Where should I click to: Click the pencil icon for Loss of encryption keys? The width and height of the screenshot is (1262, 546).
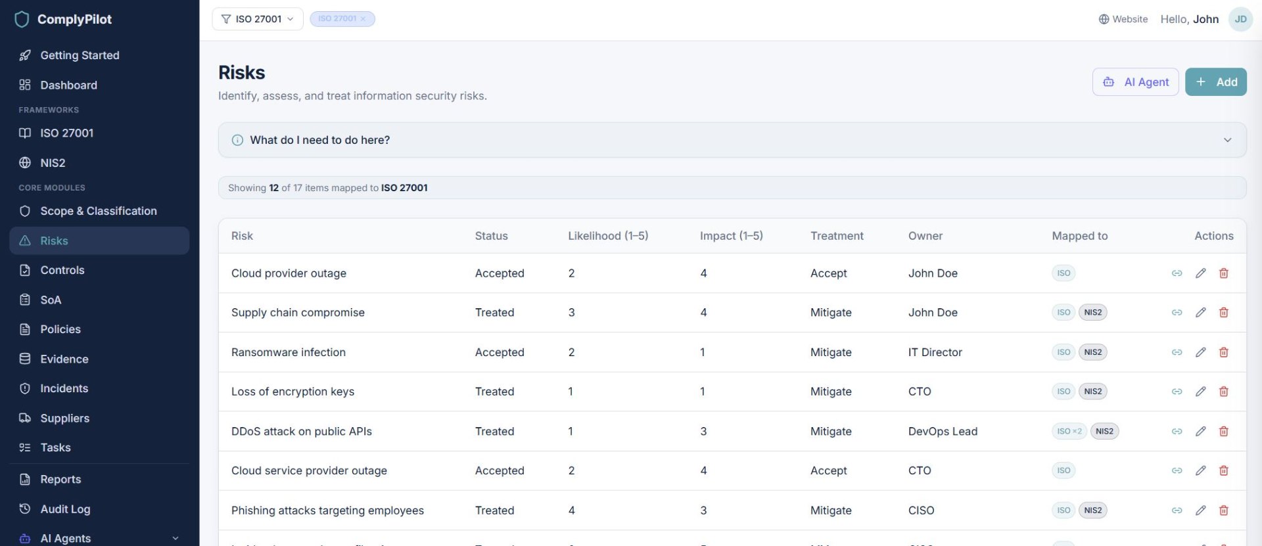[1200, 392]
